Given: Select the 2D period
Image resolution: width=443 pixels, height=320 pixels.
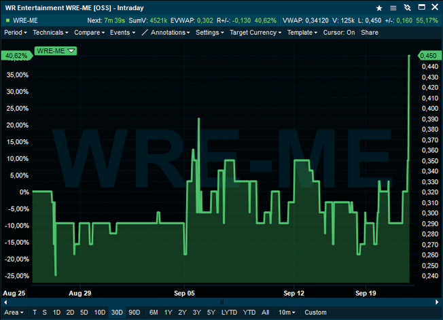Looking at the screenshot, I should point(70,313).
